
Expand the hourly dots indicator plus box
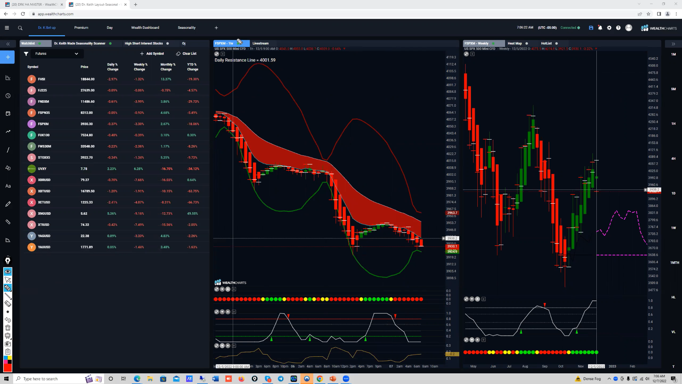(x=234, y=289)
